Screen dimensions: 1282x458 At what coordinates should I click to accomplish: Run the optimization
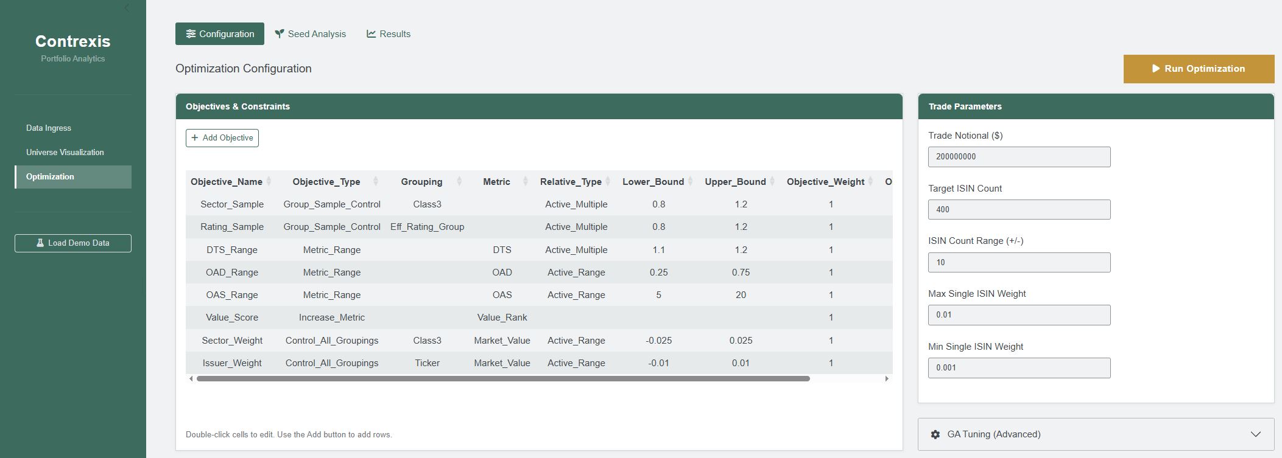(1198, 69)
